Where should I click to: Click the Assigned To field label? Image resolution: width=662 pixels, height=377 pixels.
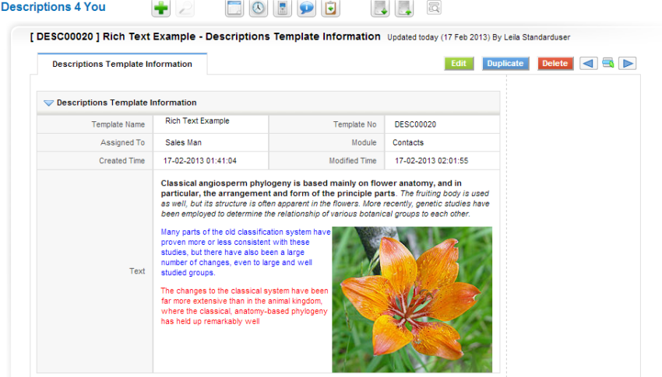tap(122, 143)
